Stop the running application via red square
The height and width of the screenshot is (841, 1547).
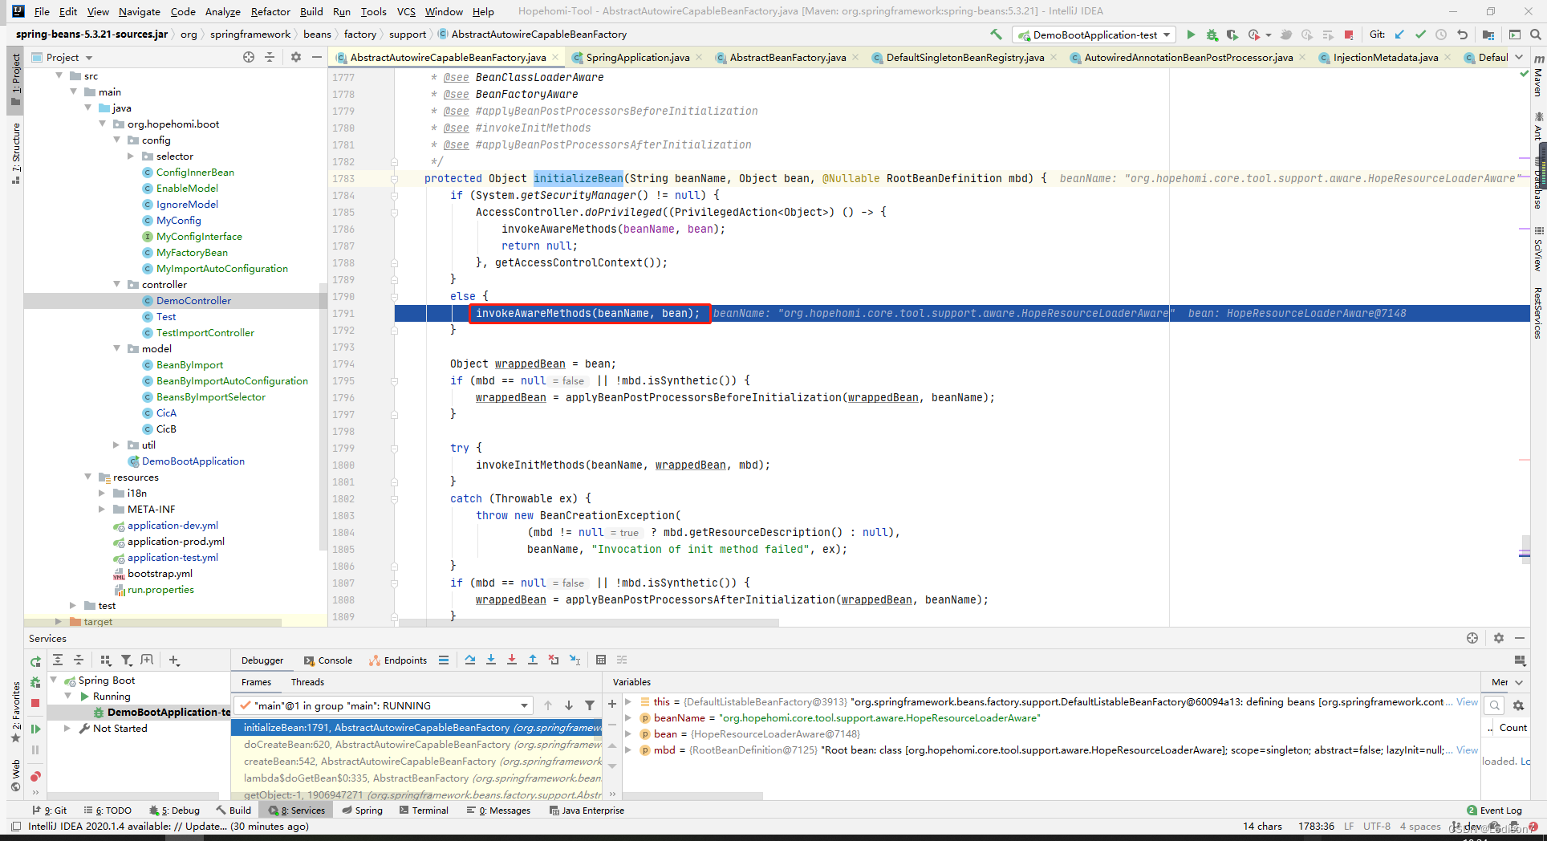(1349, 35)
